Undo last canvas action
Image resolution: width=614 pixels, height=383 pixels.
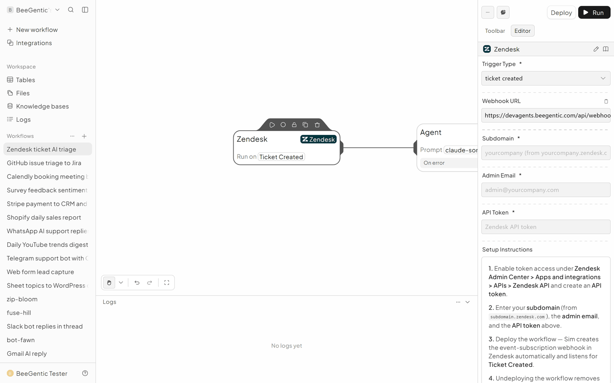[137, 283]
